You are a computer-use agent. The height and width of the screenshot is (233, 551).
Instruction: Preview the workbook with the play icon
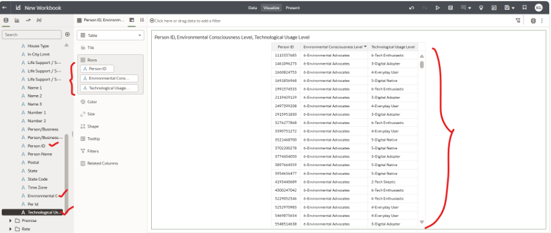click(438, 8)
